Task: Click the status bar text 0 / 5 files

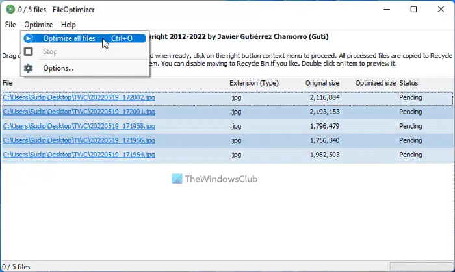Action: pyautogui.click(x=16, y=267)
